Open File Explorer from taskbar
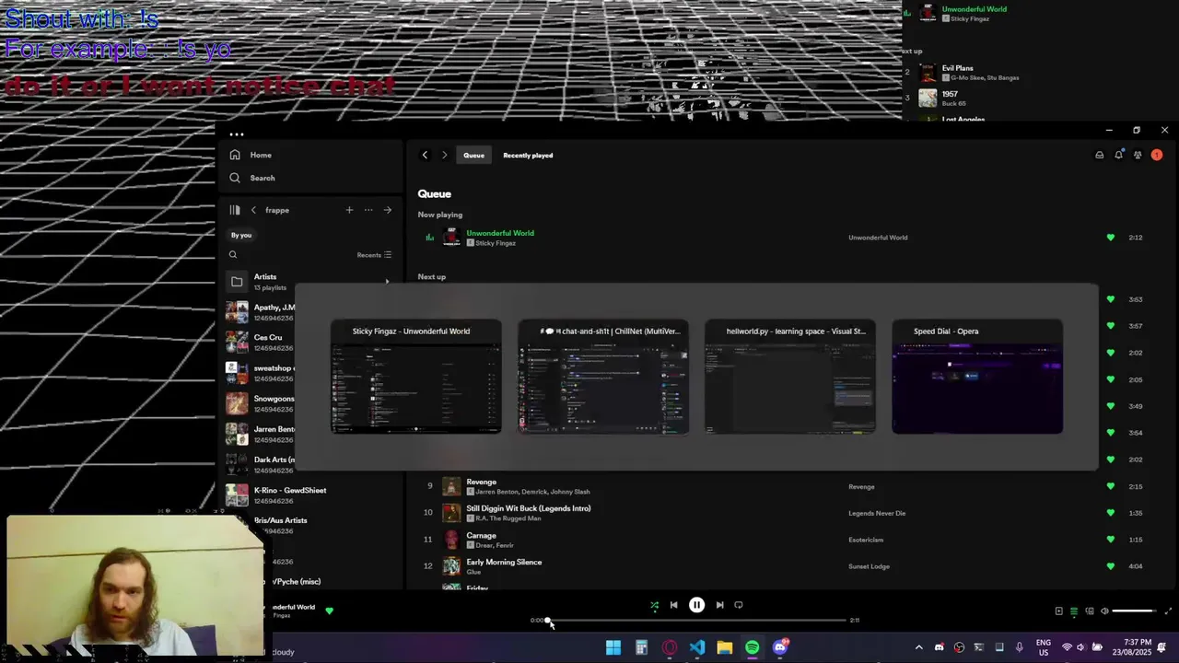1179x663 pixels. 725,647
